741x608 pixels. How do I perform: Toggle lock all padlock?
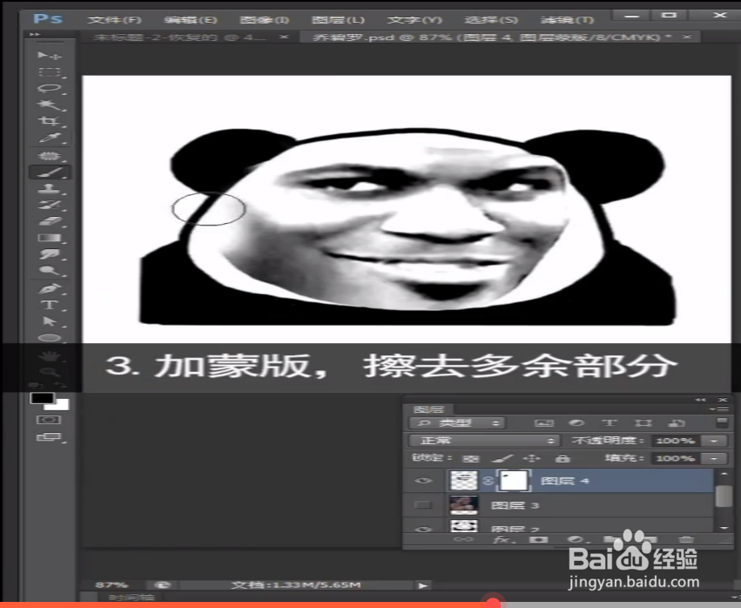pyautogui.click(x=562, y=458)
